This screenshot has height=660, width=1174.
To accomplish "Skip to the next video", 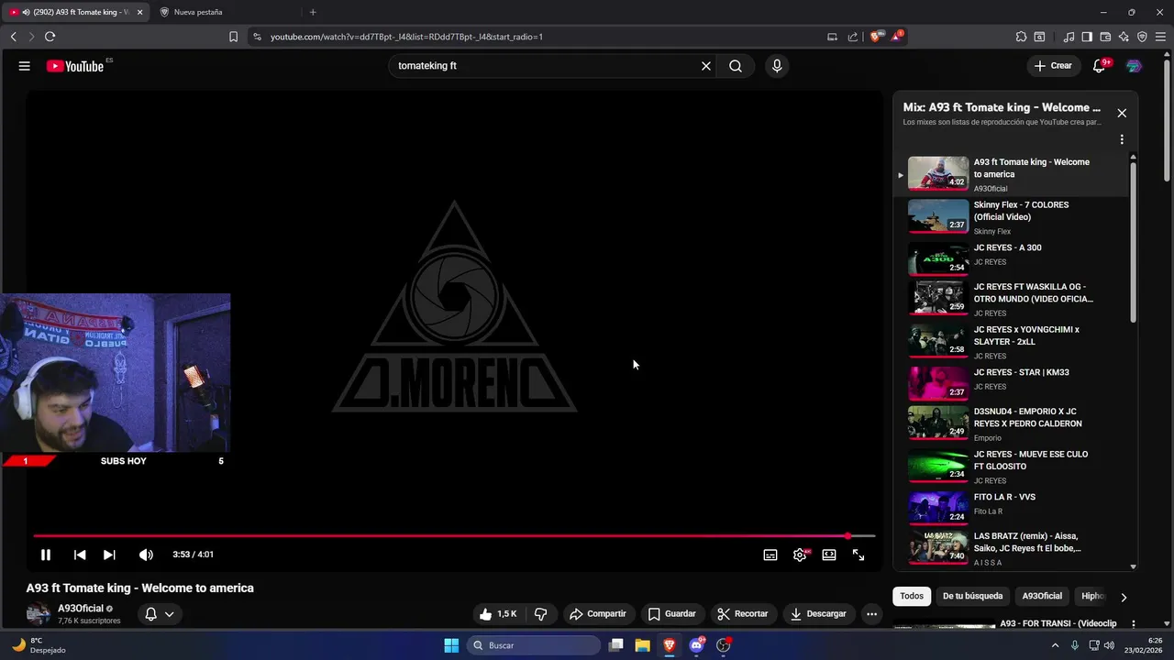I will [x=109, y=555].
